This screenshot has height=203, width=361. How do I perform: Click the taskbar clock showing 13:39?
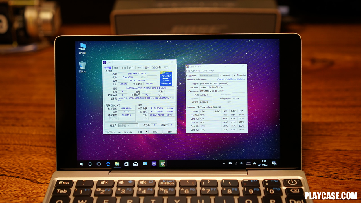[x=263, y=163]
